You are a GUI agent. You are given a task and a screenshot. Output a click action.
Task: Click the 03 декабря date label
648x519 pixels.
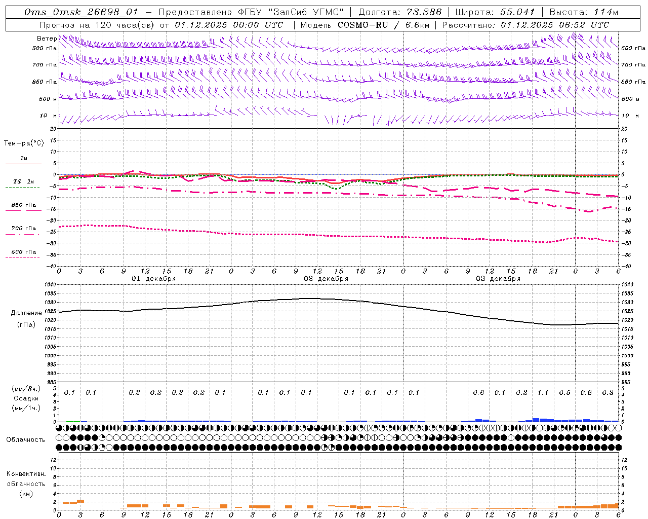point(498,279)
